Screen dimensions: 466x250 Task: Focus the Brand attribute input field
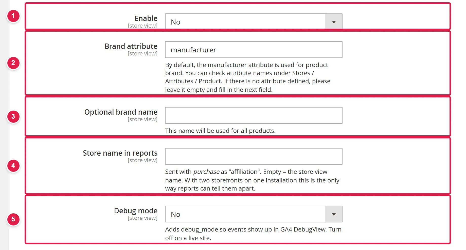[254, 50]
